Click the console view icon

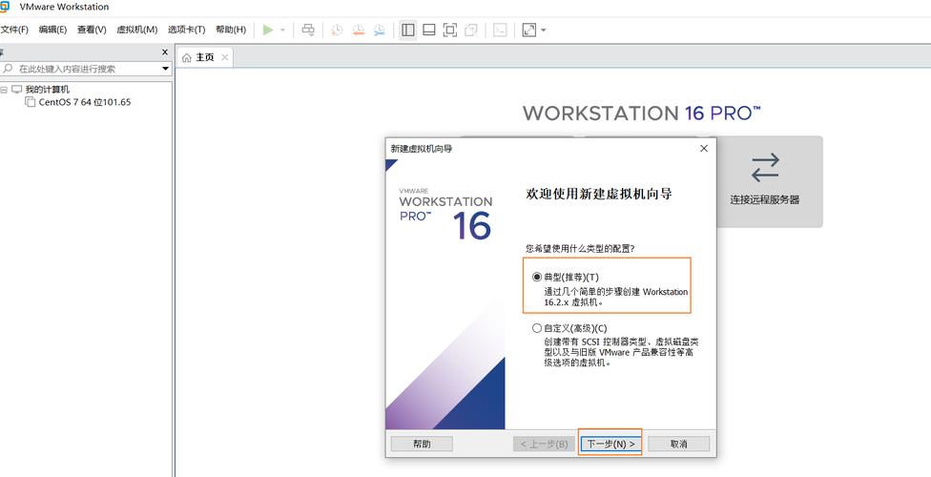click(x=500, y=30)
